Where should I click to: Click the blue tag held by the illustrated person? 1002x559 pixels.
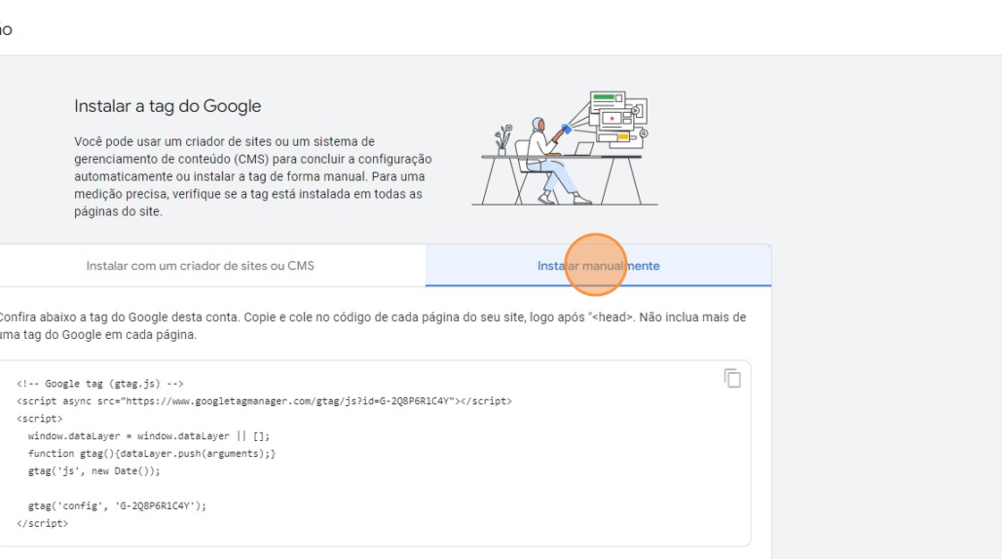(566, 130)
